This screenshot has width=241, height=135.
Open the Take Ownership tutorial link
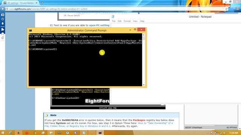(x=108, y=124)
